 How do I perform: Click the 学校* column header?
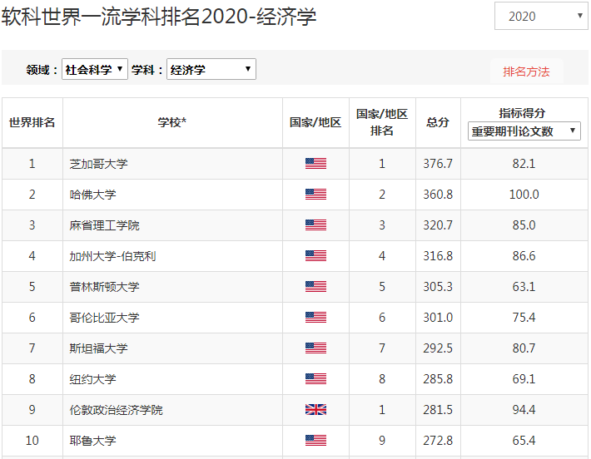172,122
